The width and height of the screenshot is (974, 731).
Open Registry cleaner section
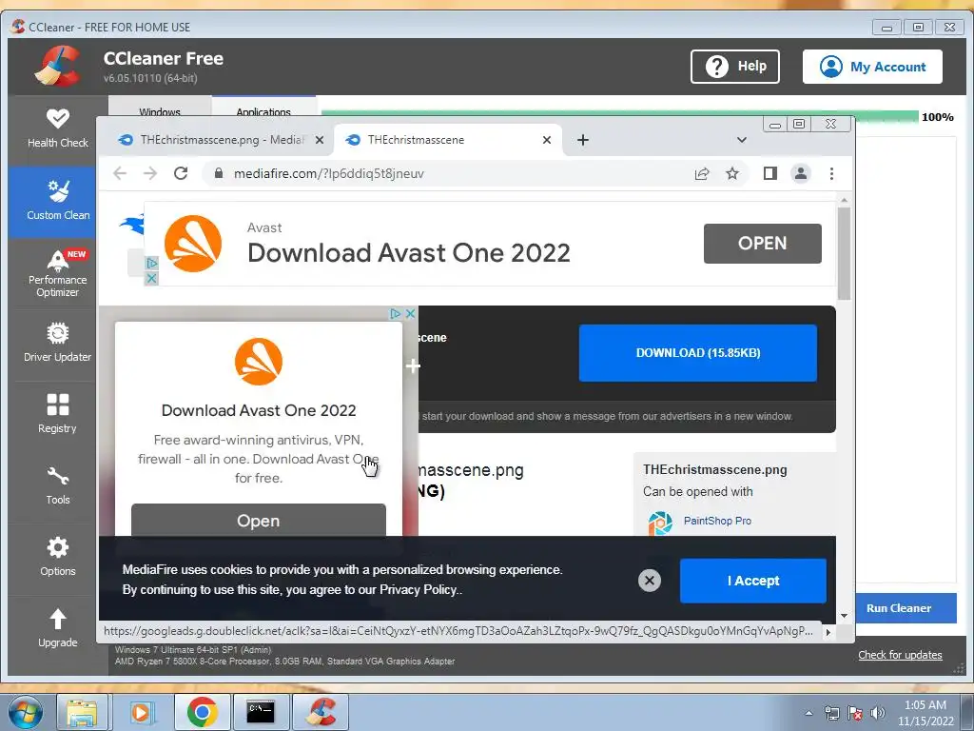(x=58, y=414)
